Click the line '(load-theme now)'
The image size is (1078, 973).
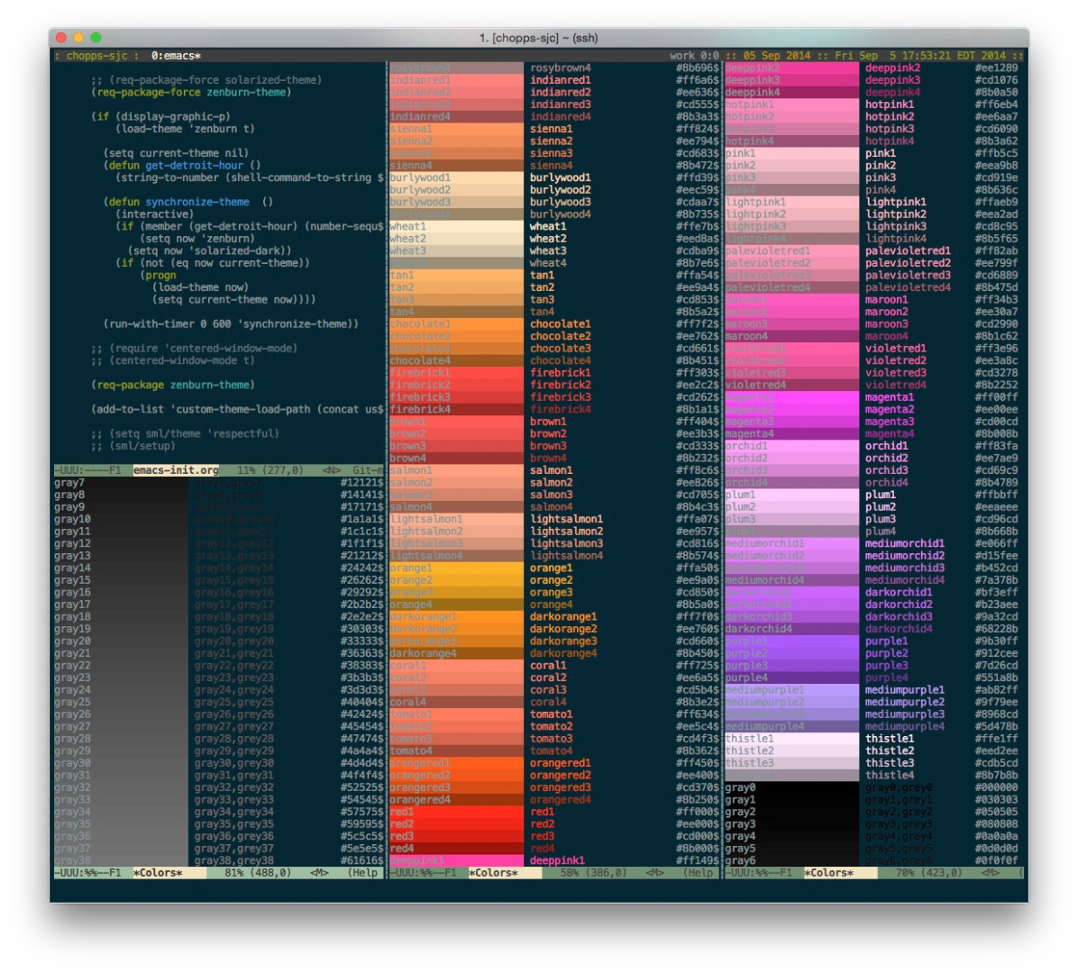[x=200, y=287]
